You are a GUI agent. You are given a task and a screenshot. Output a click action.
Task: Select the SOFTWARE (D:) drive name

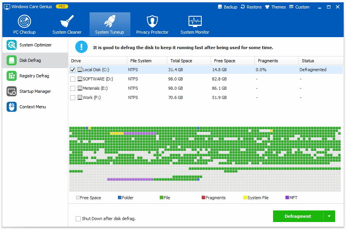pyautogui.click(x=98, y=79)
